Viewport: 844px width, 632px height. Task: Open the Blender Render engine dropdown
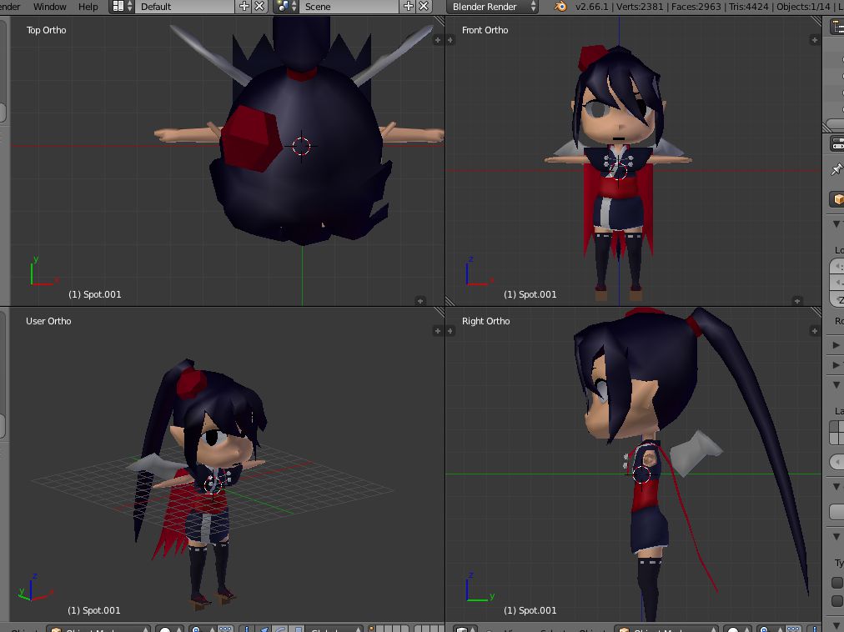492,7
